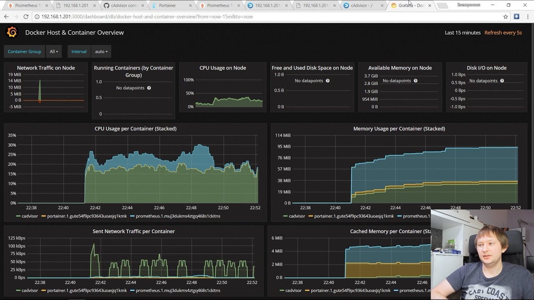Click the CPU Usage per Container graph area
Screen dimensions: 534x300
tap(138, 169)
